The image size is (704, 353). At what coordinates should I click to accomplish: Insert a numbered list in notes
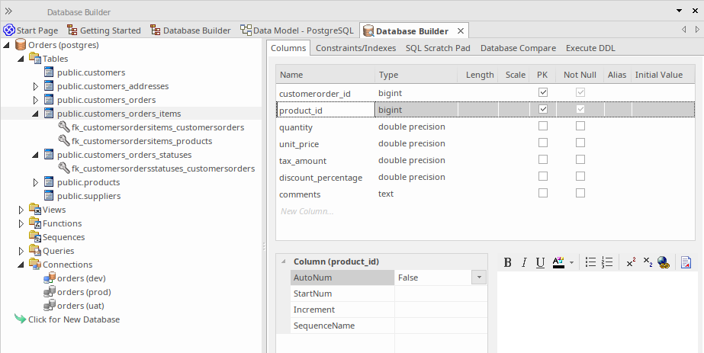point(607,262)
